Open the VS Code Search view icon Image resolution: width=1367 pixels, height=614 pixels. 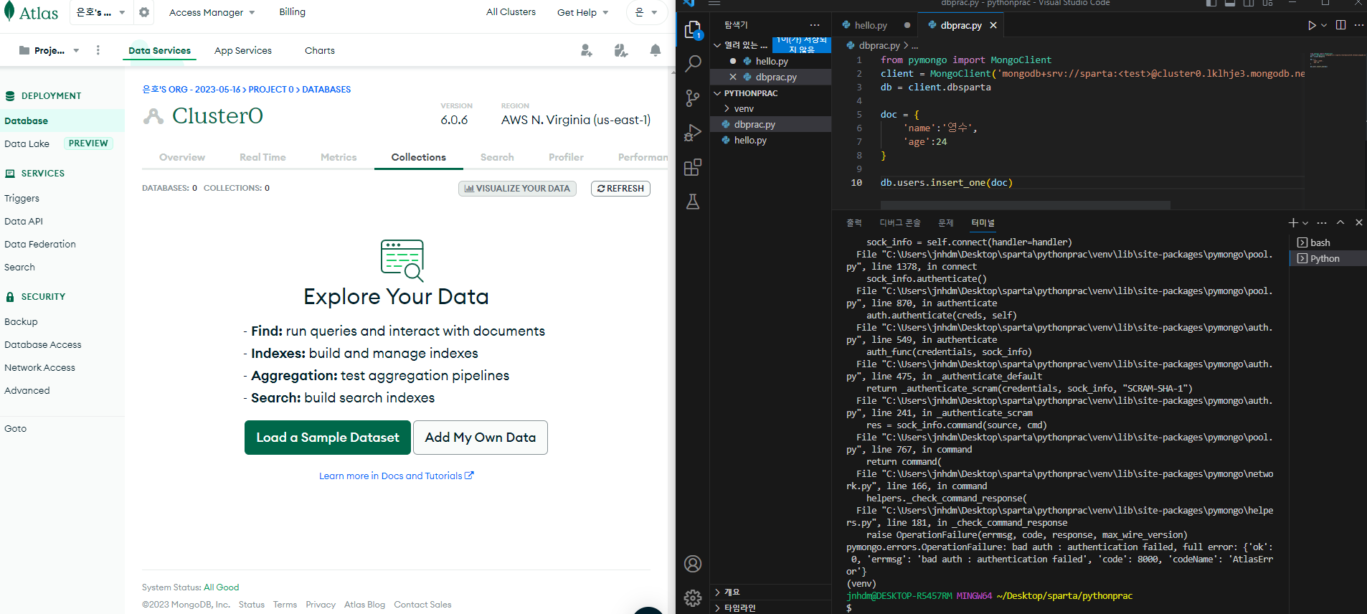coord(693,64)
